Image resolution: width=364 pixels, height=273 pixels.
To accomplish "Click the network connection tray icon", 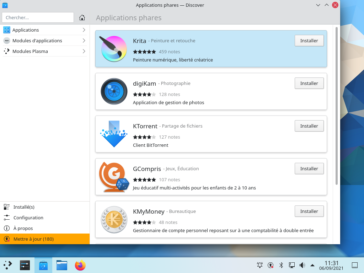I will coord(292,265).
